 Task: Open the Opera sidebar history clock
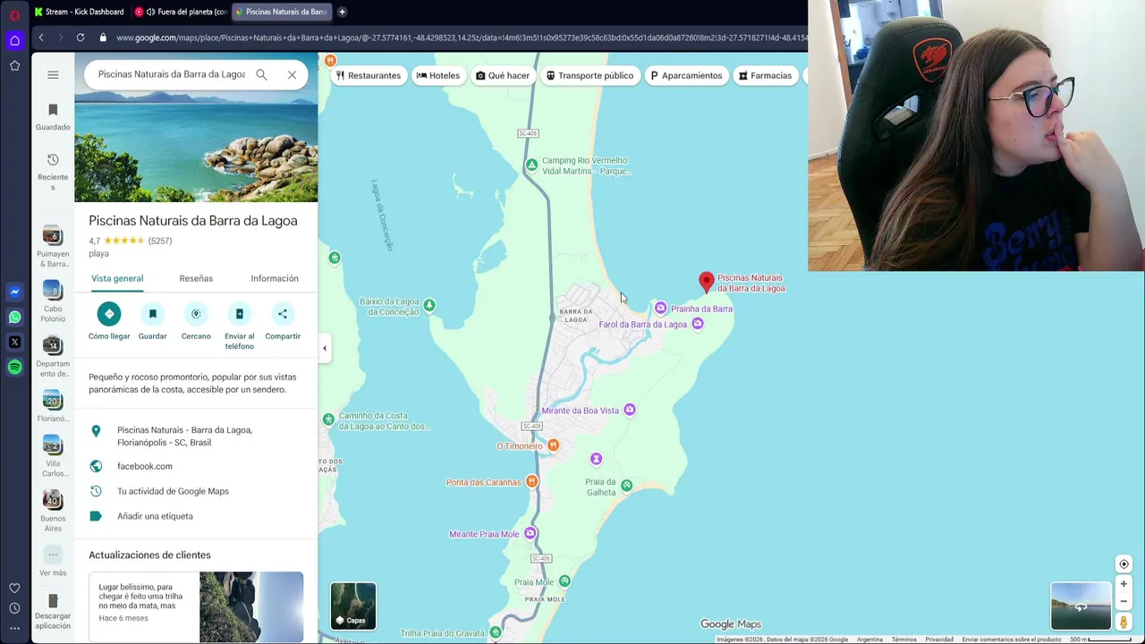coord(14,608)
